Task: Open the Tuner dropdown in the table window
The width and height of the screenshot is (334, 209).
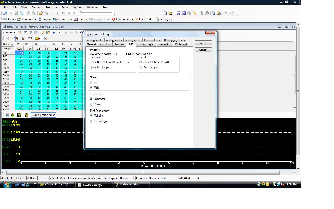Action: pos(10,32)
